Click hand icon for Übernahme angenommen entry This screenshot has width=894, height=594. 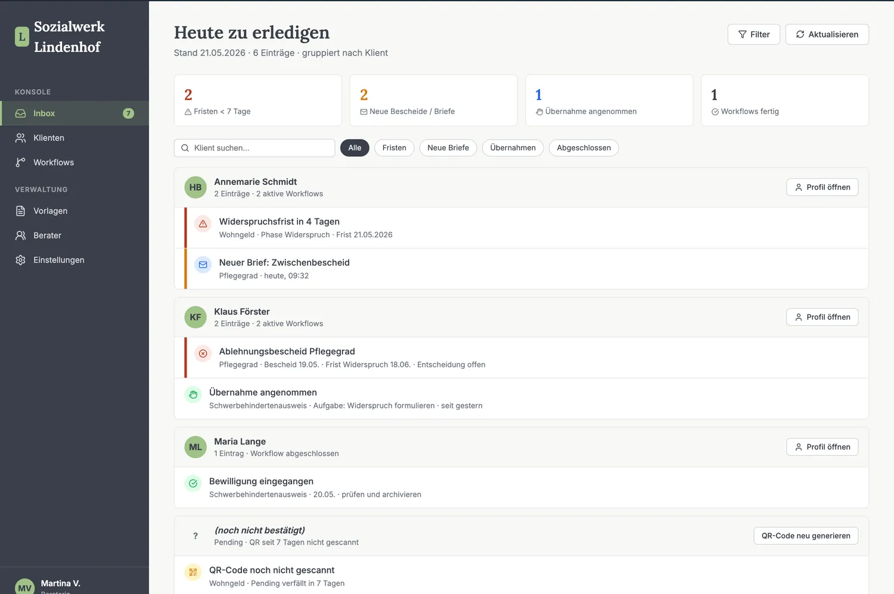coord(193,395)
